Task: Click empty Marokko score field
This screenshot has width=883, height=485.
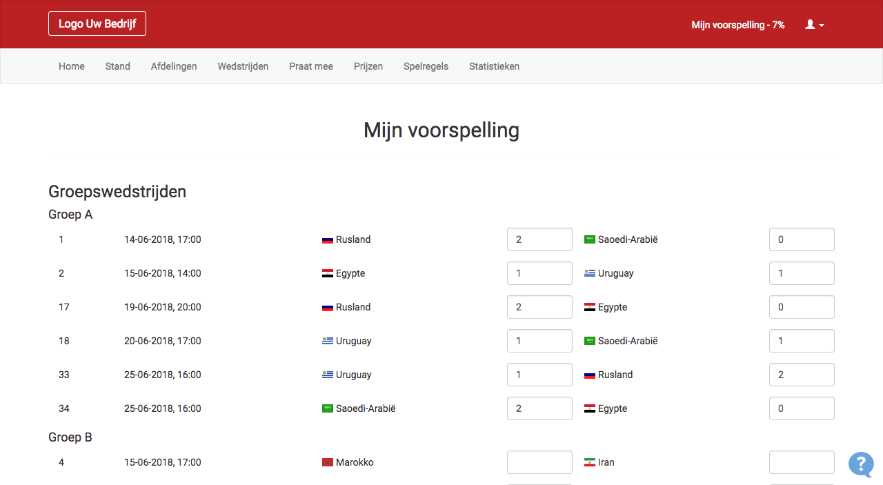Action: tap(539, 462)
